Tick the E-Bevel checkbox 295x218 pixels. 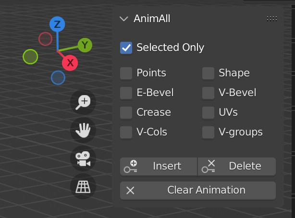[x=126, y=93]
